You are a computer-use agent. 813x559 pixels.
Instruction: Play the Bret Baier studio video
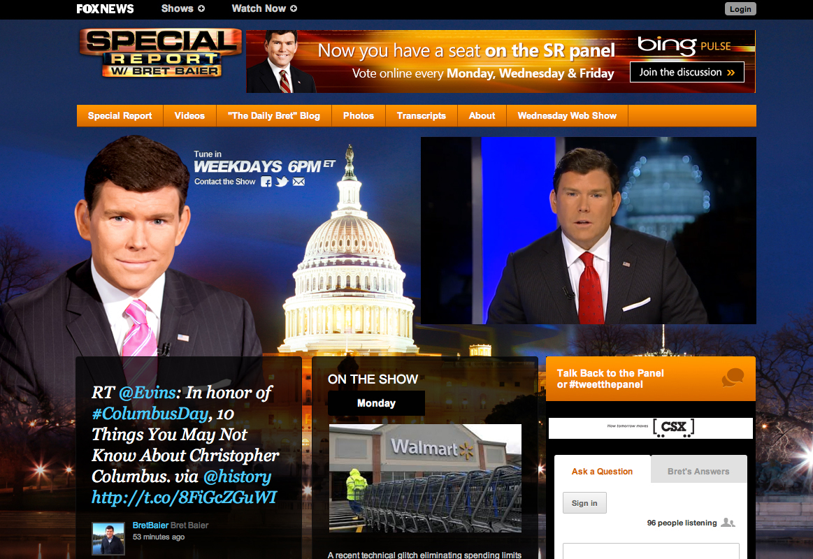[589, 231]
